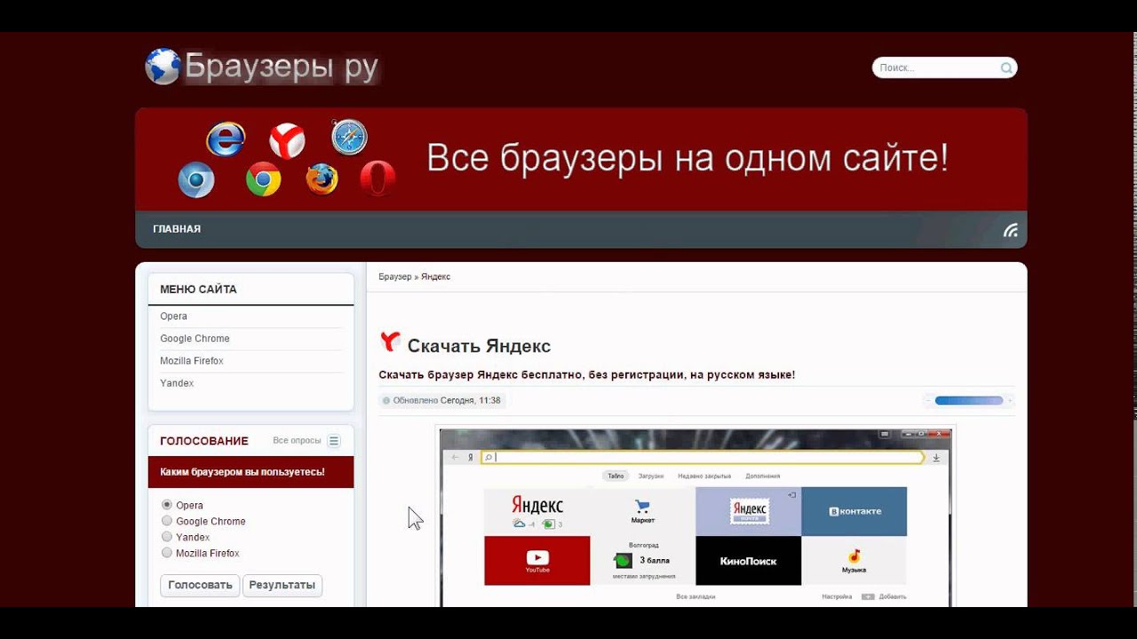Image resolution: width=1137 pixels, height=639 pixels.
Task: Open Google Chrome in the site menu
Action: pos(195,338)
